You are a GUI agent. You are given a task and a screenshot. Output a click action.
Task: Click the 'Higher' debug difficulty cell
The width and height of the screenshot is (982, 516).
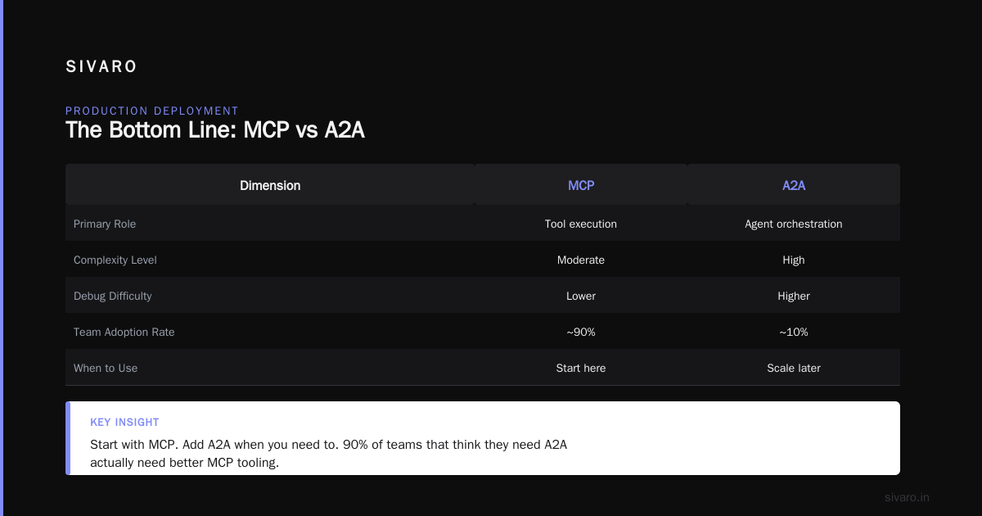tap(794, 296)
